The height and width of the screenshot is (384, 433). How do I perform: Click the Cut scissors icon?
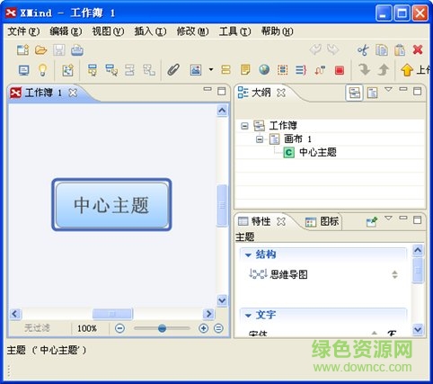pyautogui.click(x=363, y=49)
